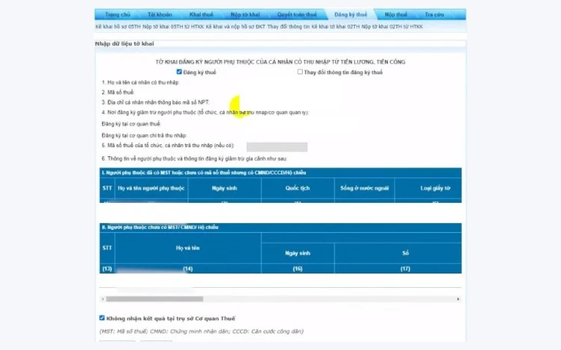Open the Trang chủ tab
The image size is (561, 350).
coord(117,15)
